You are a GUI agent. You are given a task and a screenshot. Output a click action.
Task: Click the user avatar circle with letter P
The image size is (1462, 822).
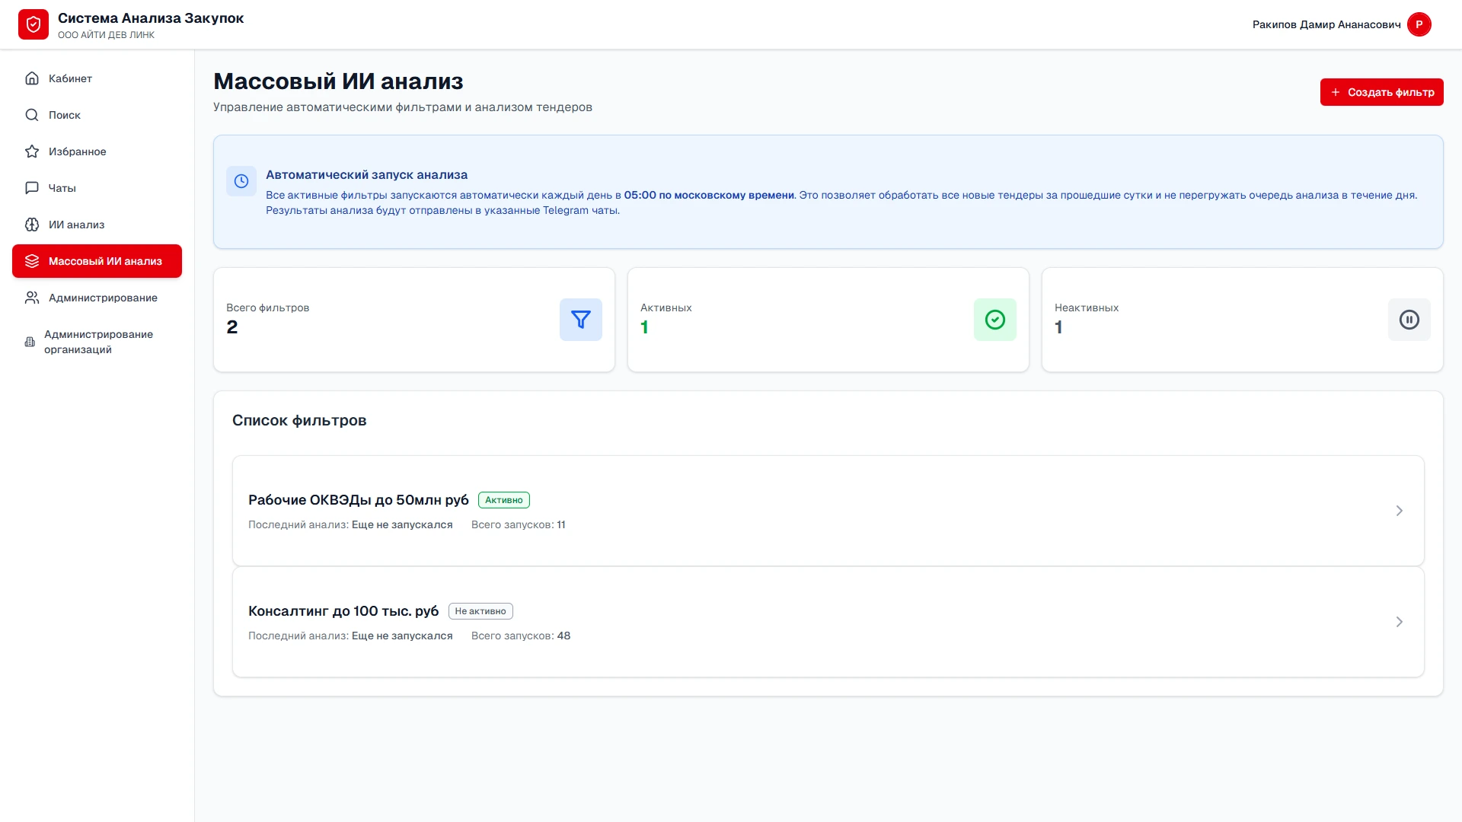(1419, 24)
